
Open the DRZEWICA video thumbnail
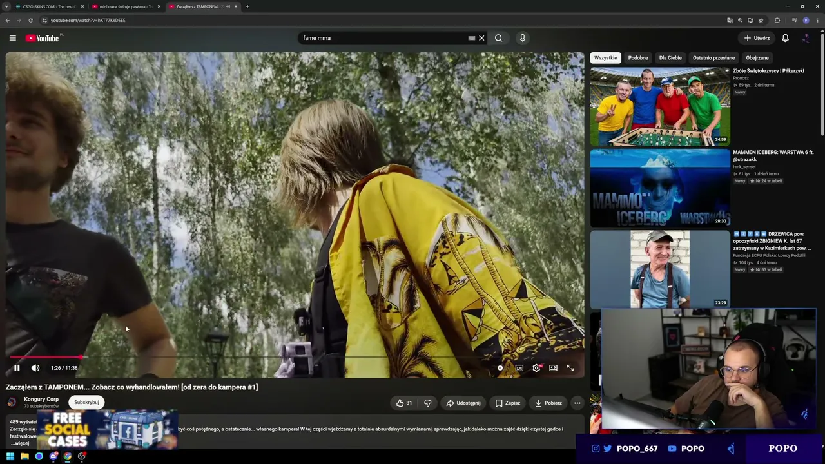(x=660, y=269)
